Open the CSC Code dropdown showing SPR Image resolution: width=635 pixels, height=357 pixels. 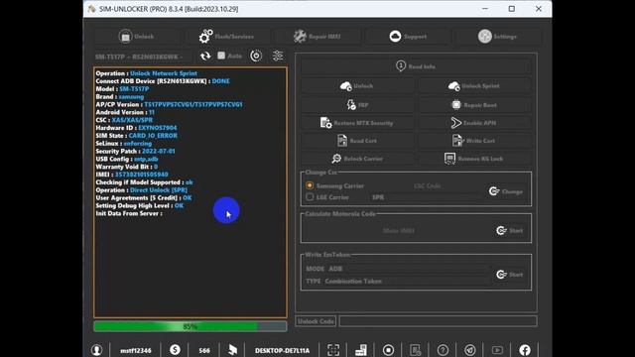tap(428, 197)
